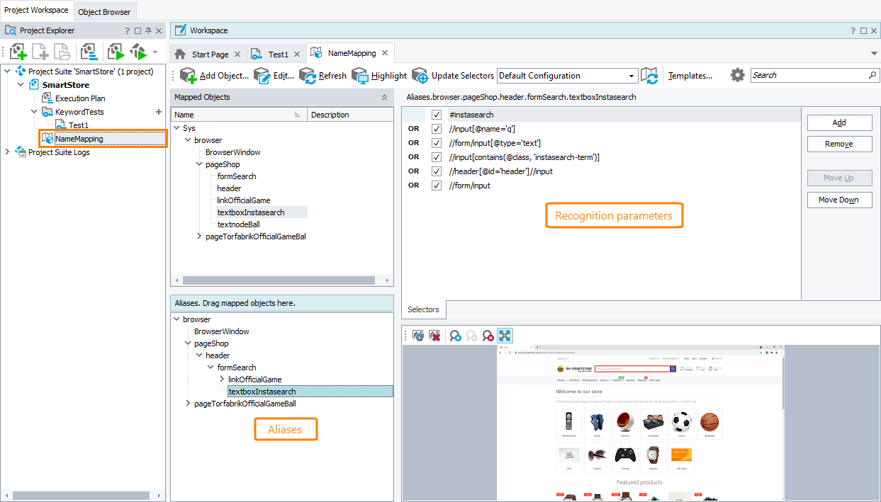881x502 pixels.
Task: Click the delete image icon with red X
Action: tap(434, 336)
